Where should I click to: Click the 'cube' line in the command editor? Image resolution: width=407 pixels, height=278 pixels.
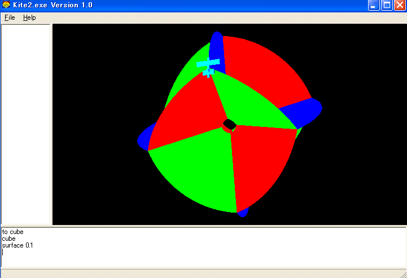tap(9, 239)
